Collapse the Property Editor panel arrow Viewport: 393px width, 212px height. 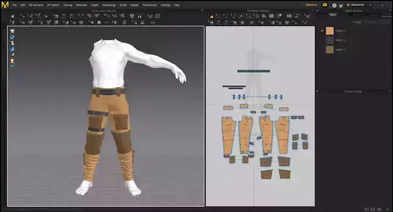(x=317, y=91)
